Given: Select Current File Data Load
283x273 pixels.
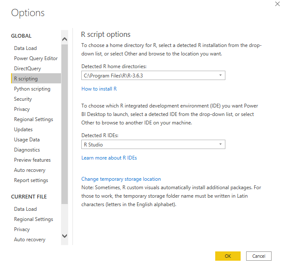Looking at the screenshot, I should tap(25, 209).
